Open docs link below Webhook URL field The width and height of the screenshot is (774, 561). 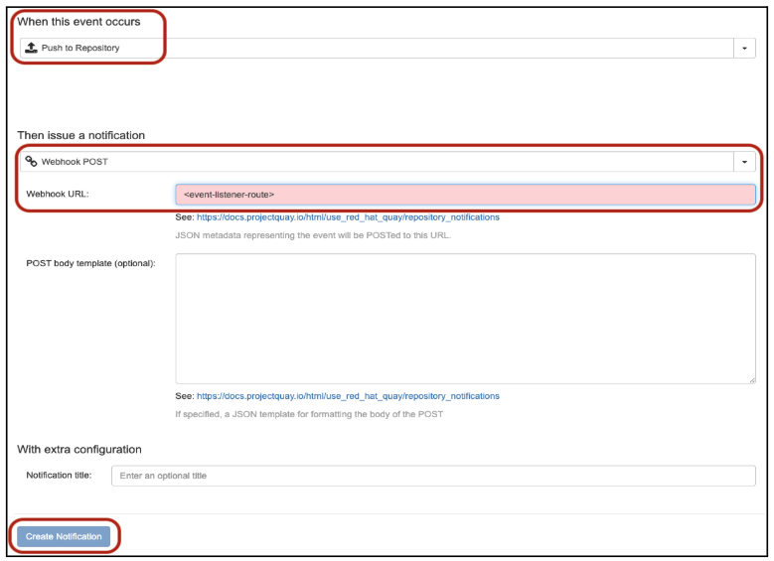pos(348,216)
